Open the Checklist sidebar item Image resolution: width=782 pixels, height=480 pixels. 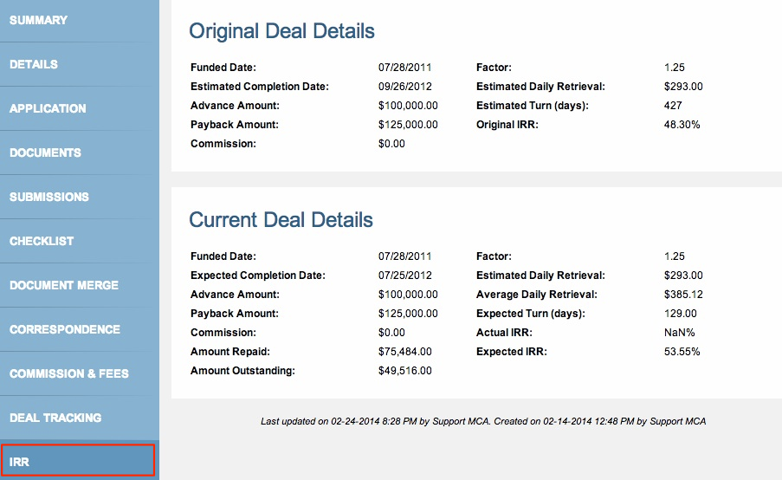click(80, 241)
